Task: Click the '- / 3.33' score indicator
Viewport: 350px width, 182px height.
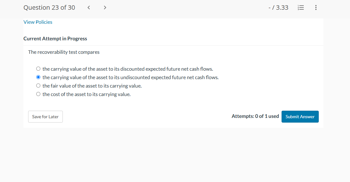Action: click(278, 8)
